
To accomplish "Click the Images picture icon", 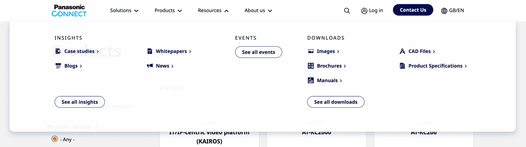I will 311,51.
